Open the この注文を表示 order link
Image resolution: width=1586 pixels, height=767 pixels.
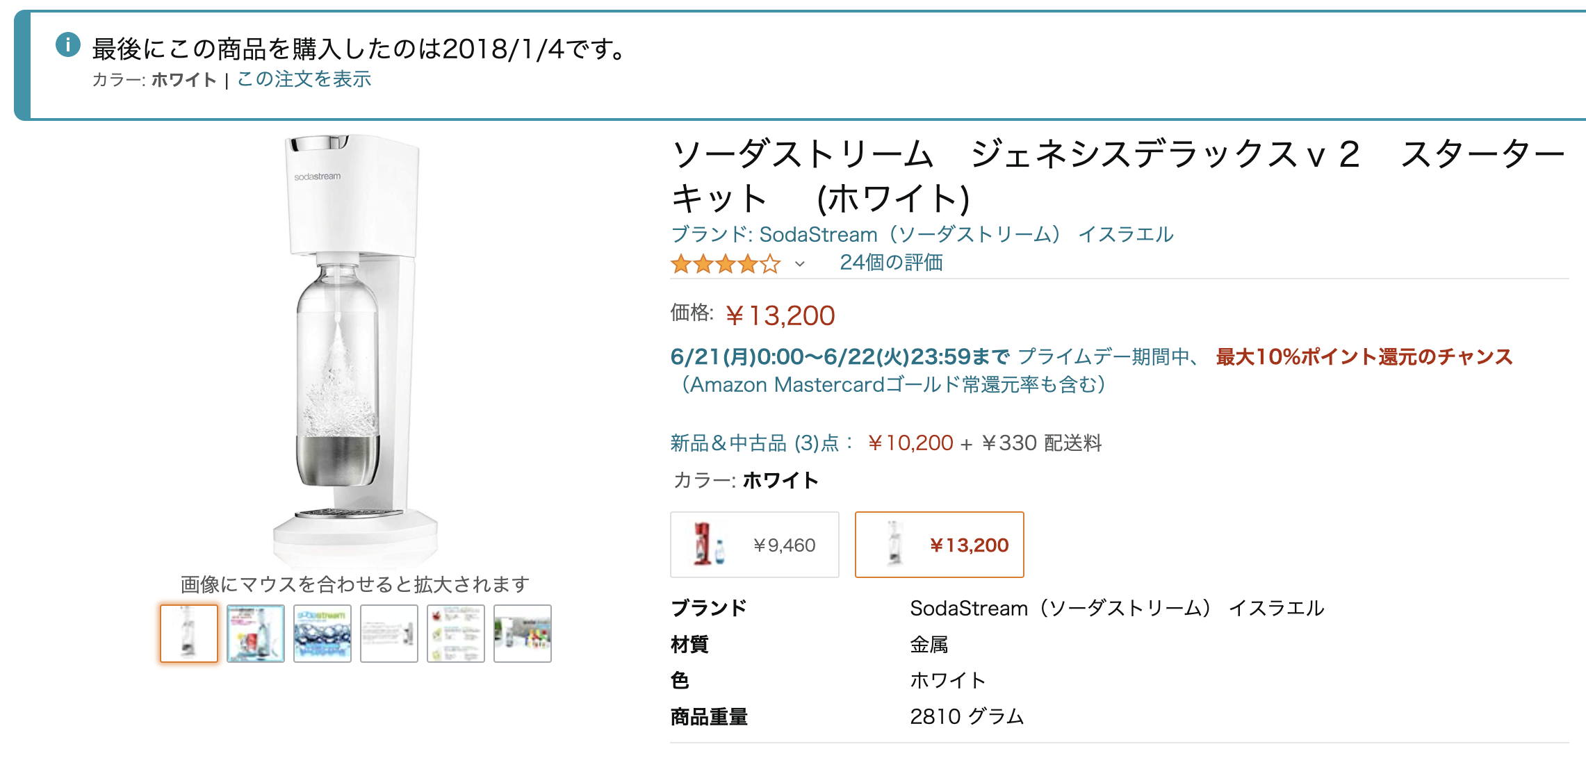(x=304, y=79)
